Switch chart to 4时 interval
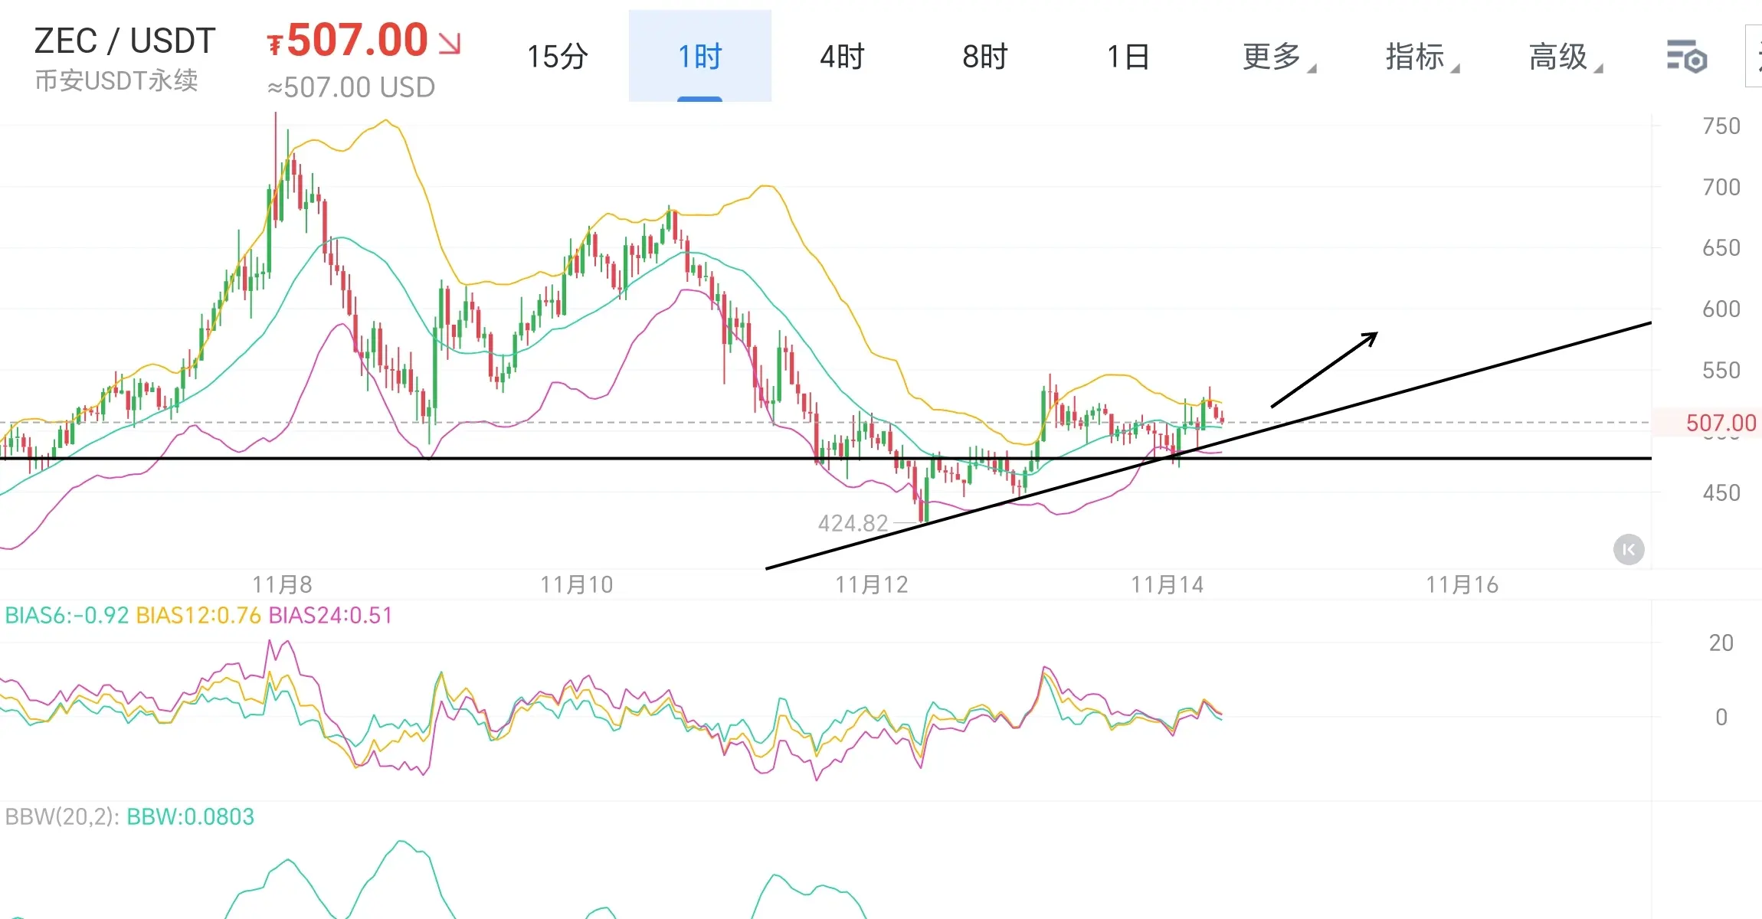This screenshot has width=1762, height=919. pyautogui.click(x=842, y=57)
